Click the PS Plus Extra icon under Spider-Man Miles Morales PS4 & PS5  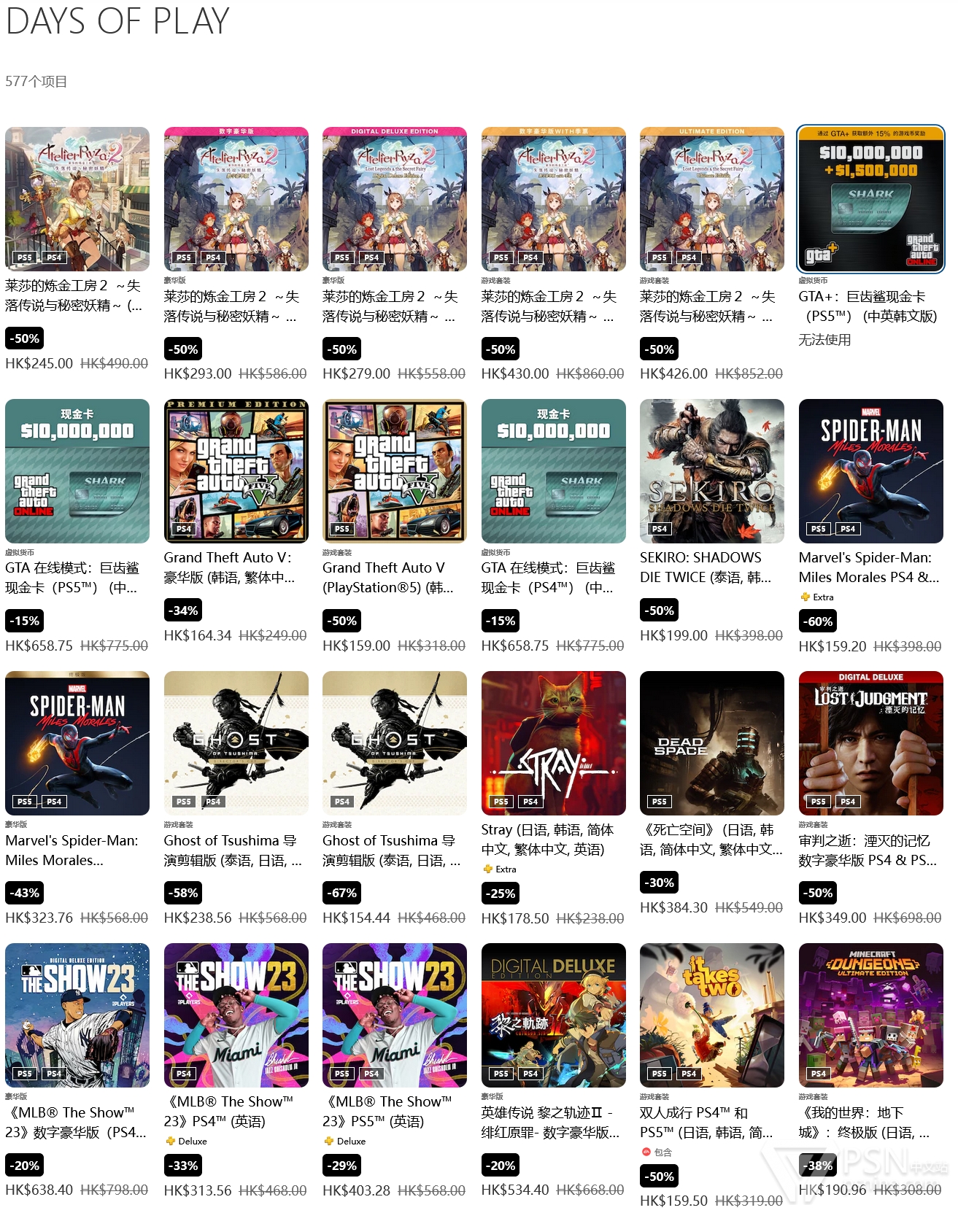tap(806, 597)
